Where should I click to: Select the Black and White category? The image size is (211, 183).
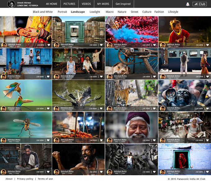43,12
